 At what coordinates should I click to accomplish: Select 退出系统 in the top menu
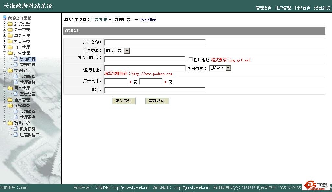(322, 8)
